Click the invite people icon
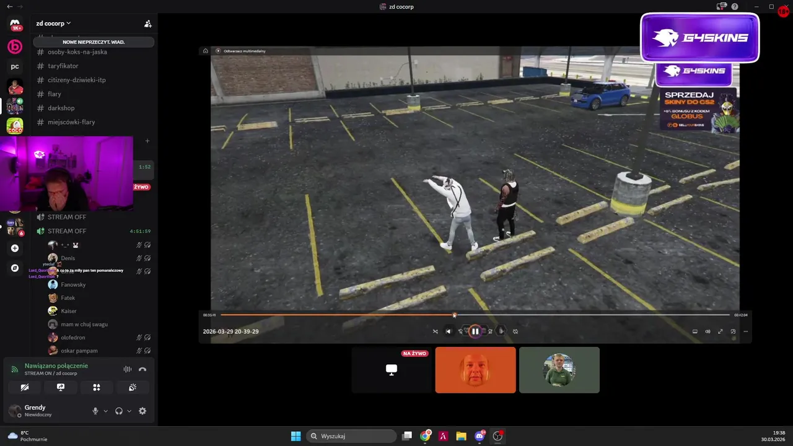The width and height of the screenshot is (793, 446). point(147,24)
